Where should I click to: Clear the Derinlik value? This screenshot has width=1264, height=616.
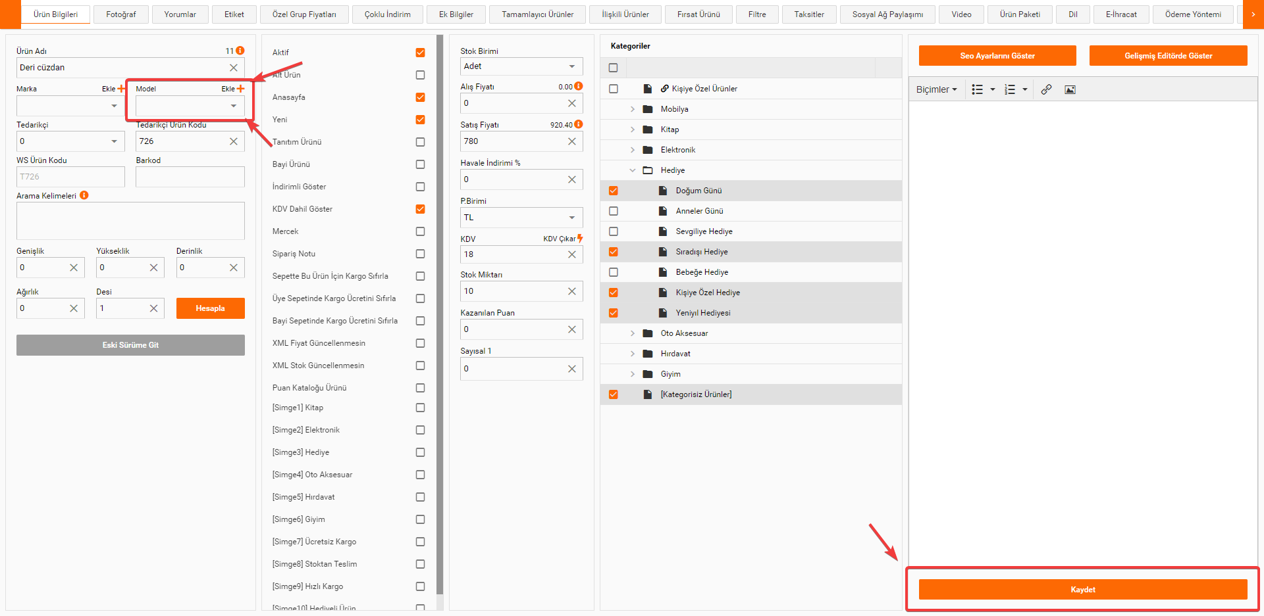(x=234, y=268)
